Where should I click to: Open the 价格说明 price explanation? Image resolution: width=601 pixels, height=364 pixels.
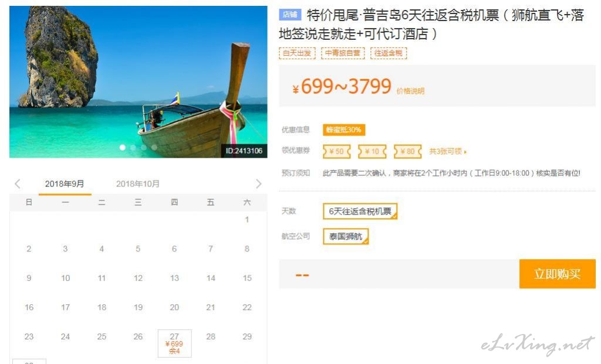pyautogui.click(x=410, y=91)
